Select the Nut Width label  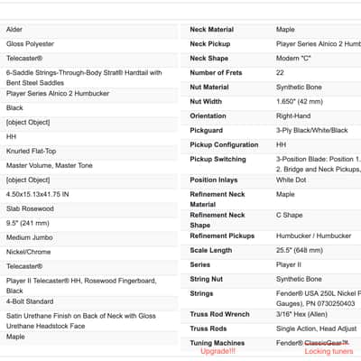point(206,102)
